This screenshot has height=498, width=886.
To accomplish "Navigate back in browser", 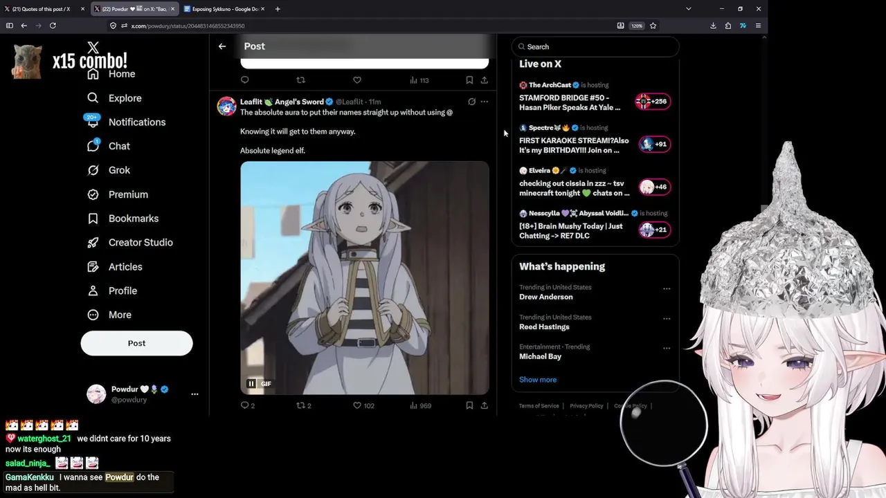I will [x=24, y=26].
